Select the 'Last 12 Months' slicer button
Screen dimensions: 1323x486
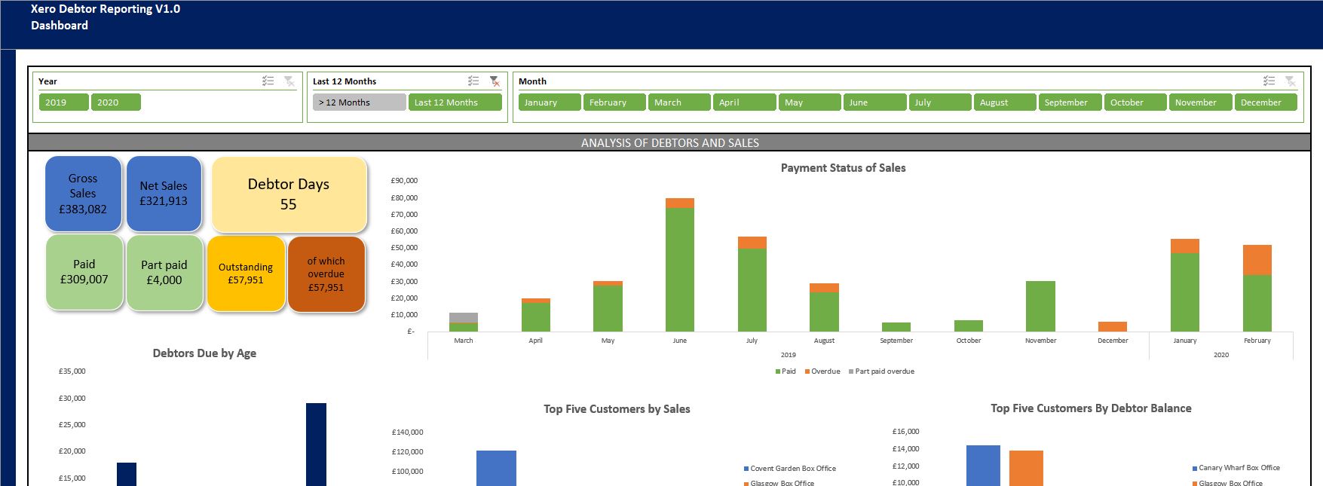click(x=455, y=102)
